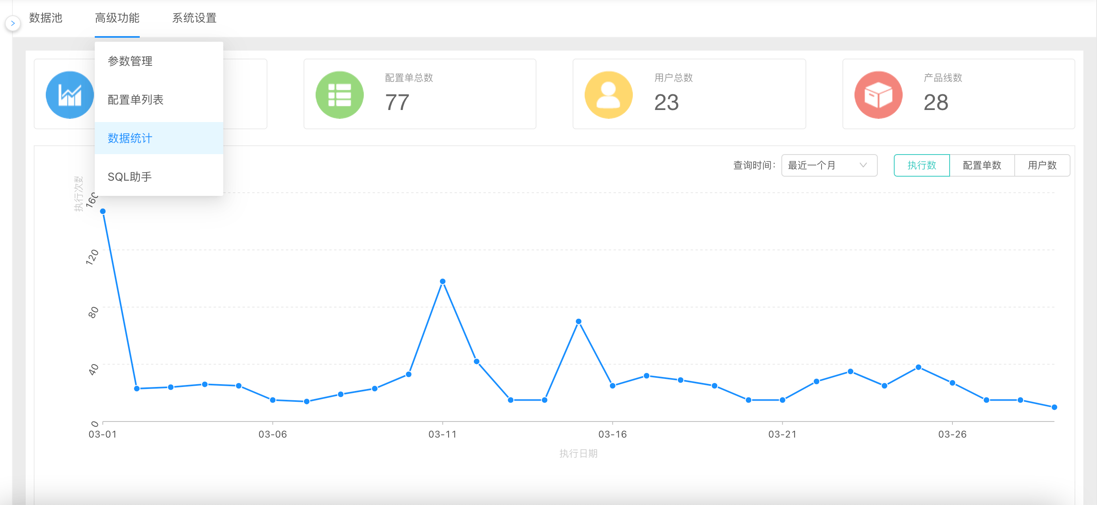The image size is (1097, 505).
Task: Open the 最近一个月 query time dropdown
Action: [829, 165]
